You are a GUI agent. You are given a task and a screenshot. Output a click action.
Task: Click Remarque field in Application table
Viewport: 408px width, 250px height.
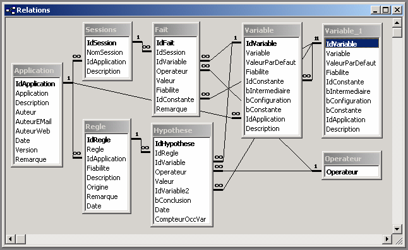(31, 159)
